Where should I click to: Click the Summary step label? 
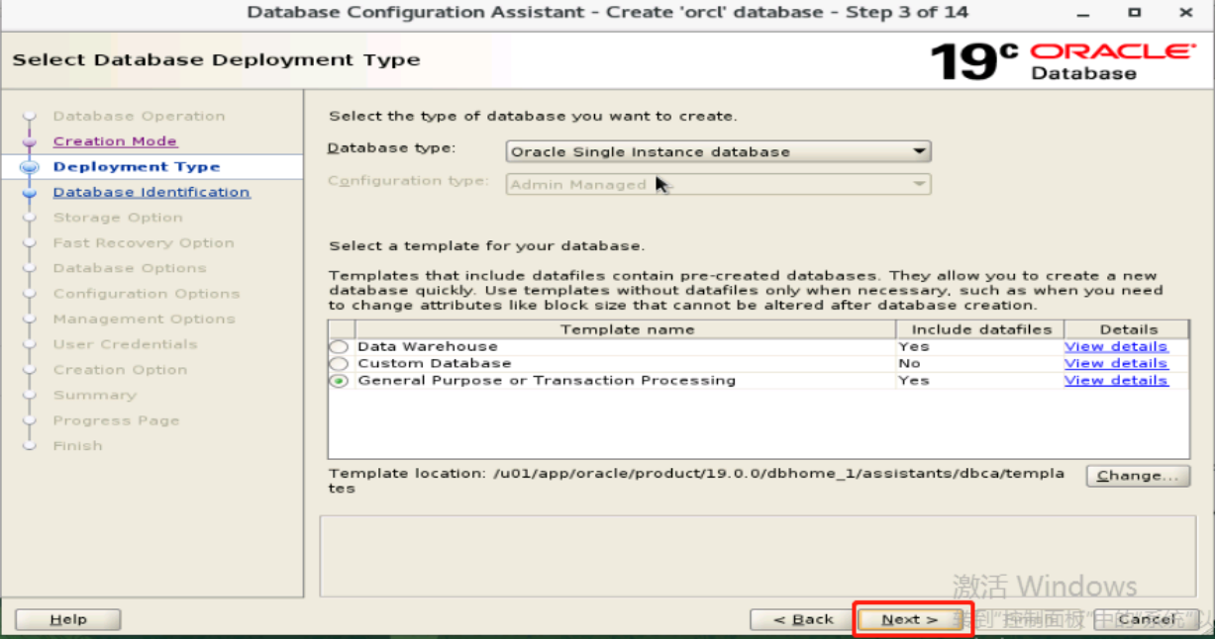click(x=95, y=396)
